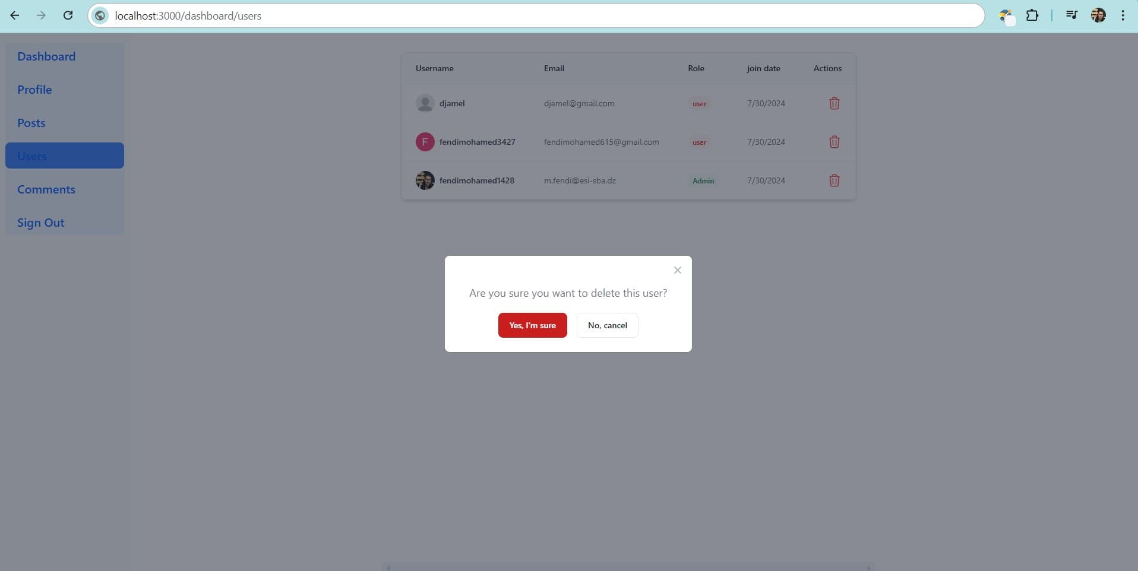Open the Dashboard sidebar item
Viewport: 1138px width, 571px height.
(46, 56)
